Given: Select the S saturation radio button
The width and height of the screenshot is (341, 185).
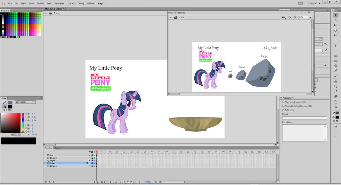Looking at the screenshot, I should 26,117.
